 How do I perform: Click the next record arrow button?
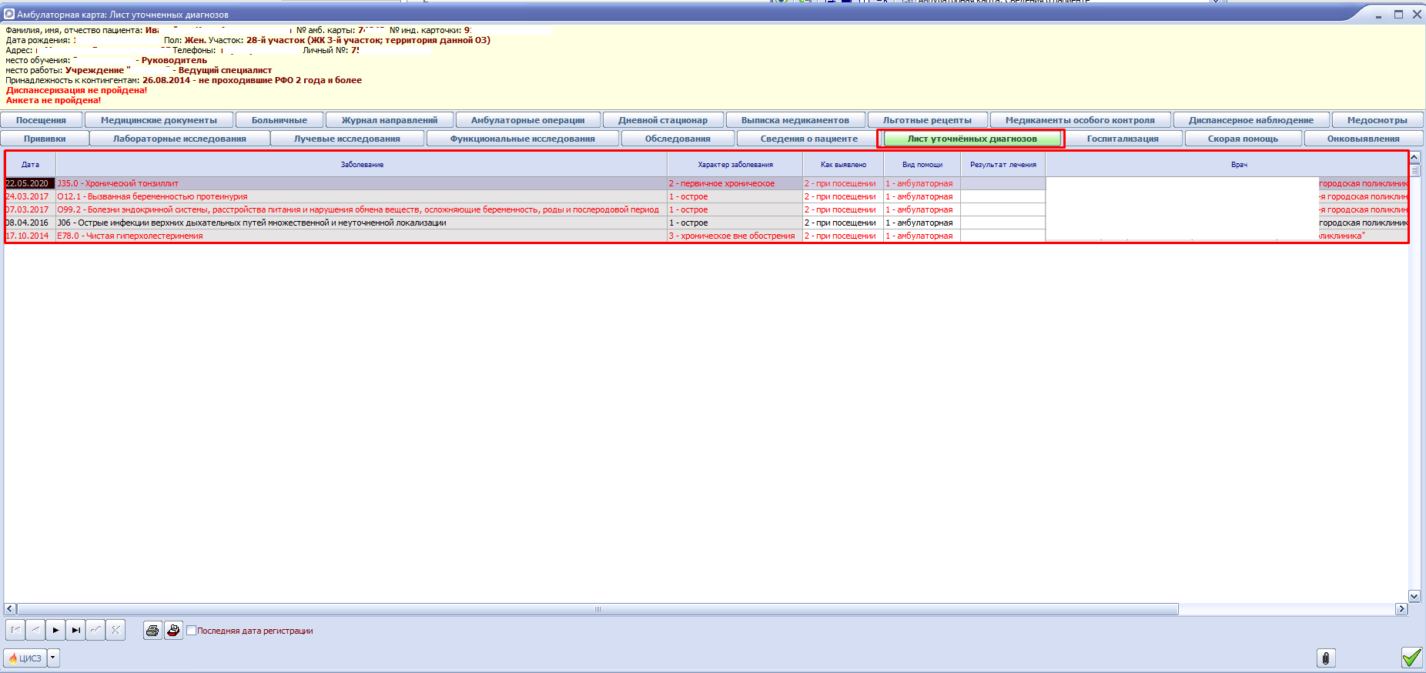(x=55, y=631)
